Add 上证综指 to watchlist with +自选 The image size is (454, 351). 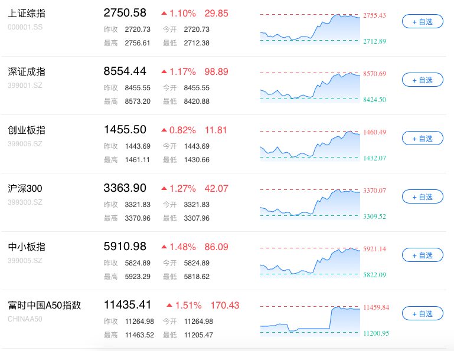(x=423, y=21)
